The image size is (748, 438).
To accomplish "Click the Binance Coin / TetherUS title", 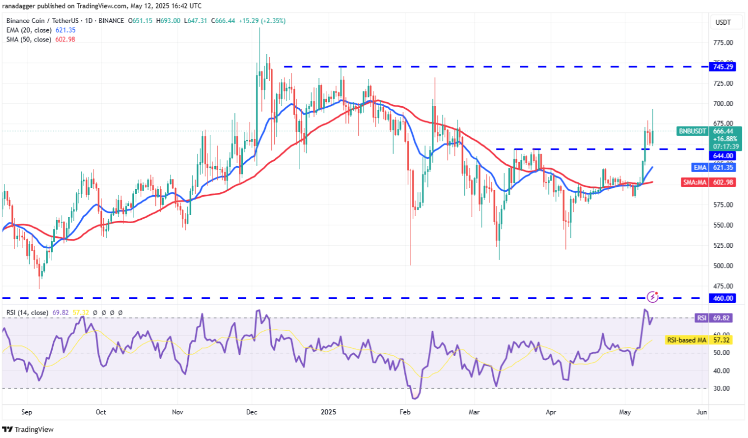I will (42, 21).
